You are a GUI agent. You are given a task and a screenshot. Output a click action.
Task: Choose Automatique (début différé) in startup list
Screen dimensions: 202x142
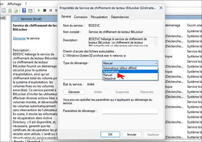[x=130, y=68]
